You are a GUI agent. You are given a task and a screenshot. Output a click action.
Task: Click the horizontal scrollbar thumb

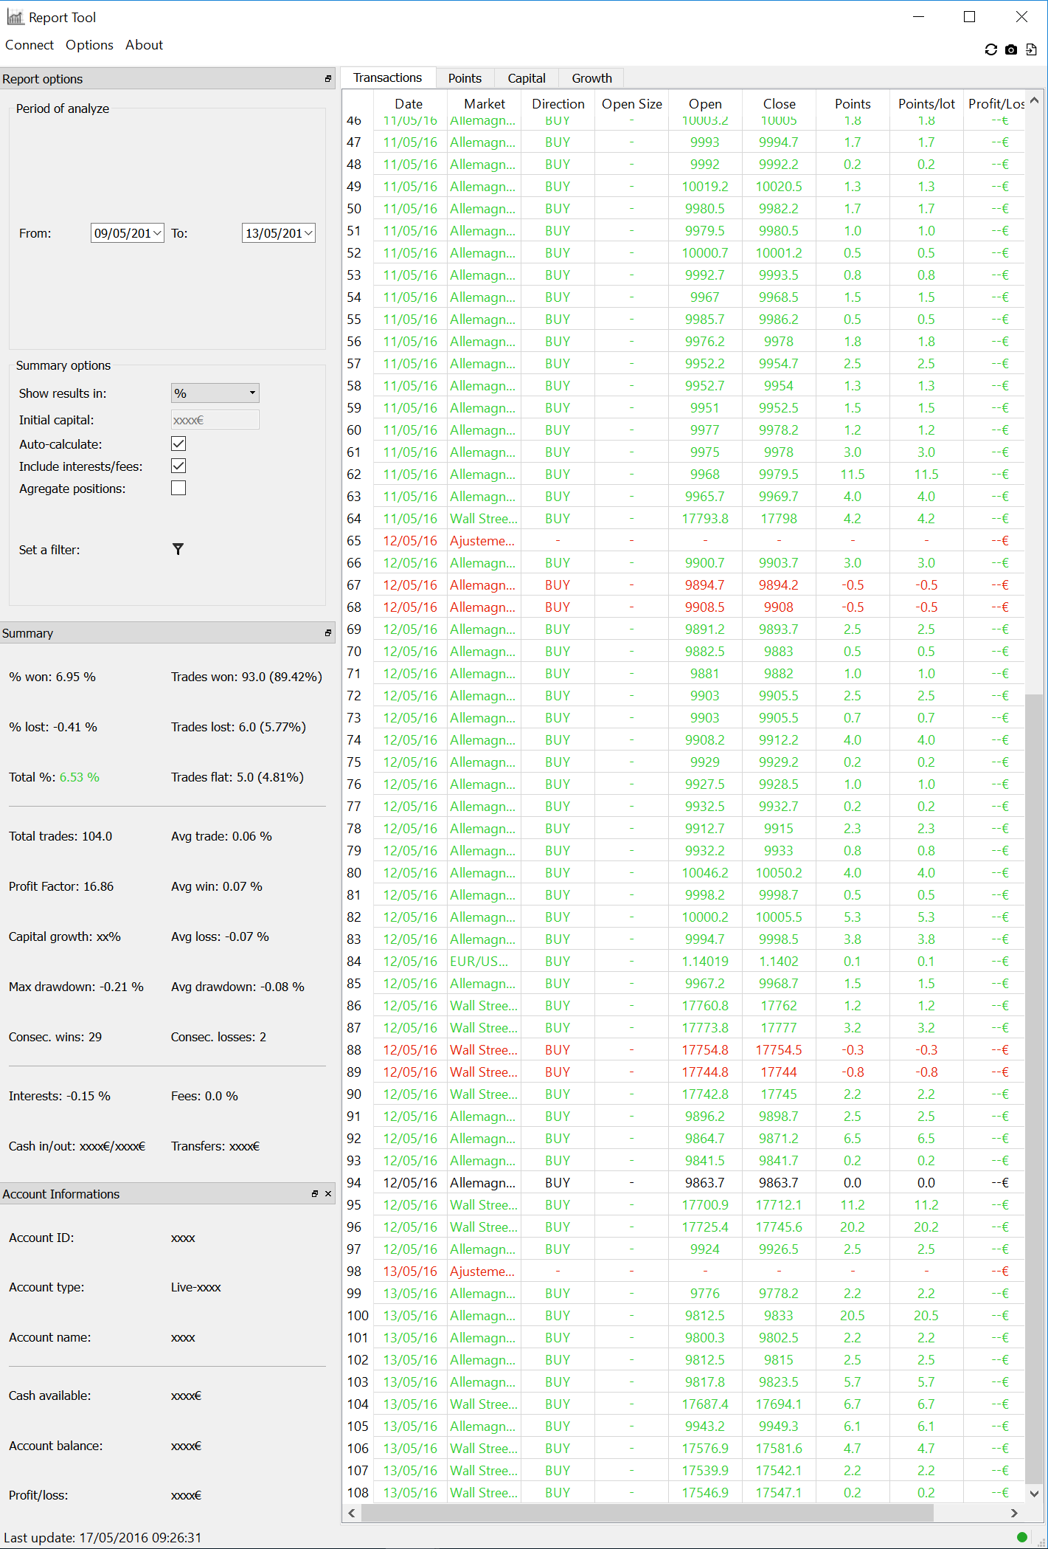click(648, 1513)
